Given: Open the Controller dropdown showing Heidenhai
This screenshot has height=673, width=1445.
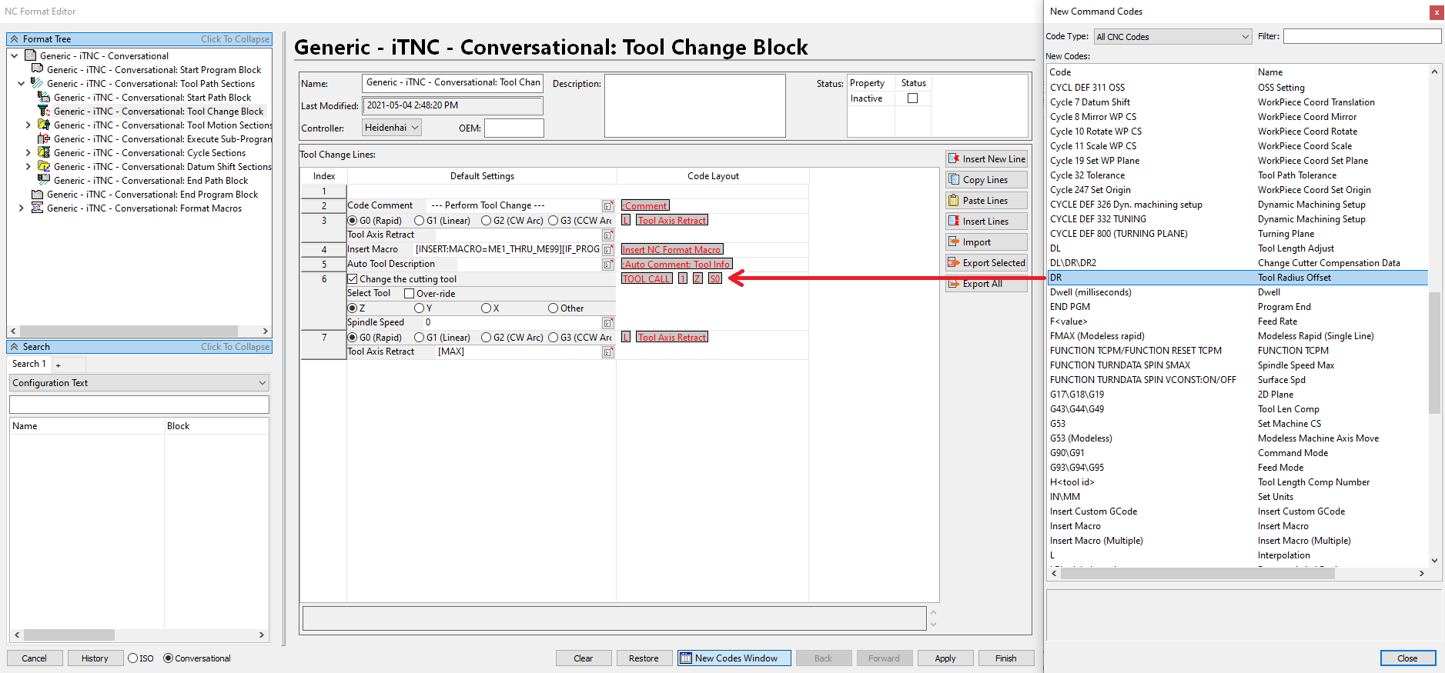Looking at the screenshot, I should click(392, 128).
